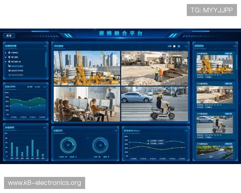Screen dimensions: 241x193
Task: Open the crane alarm capture thumbnail
Action: pos(215,64)
